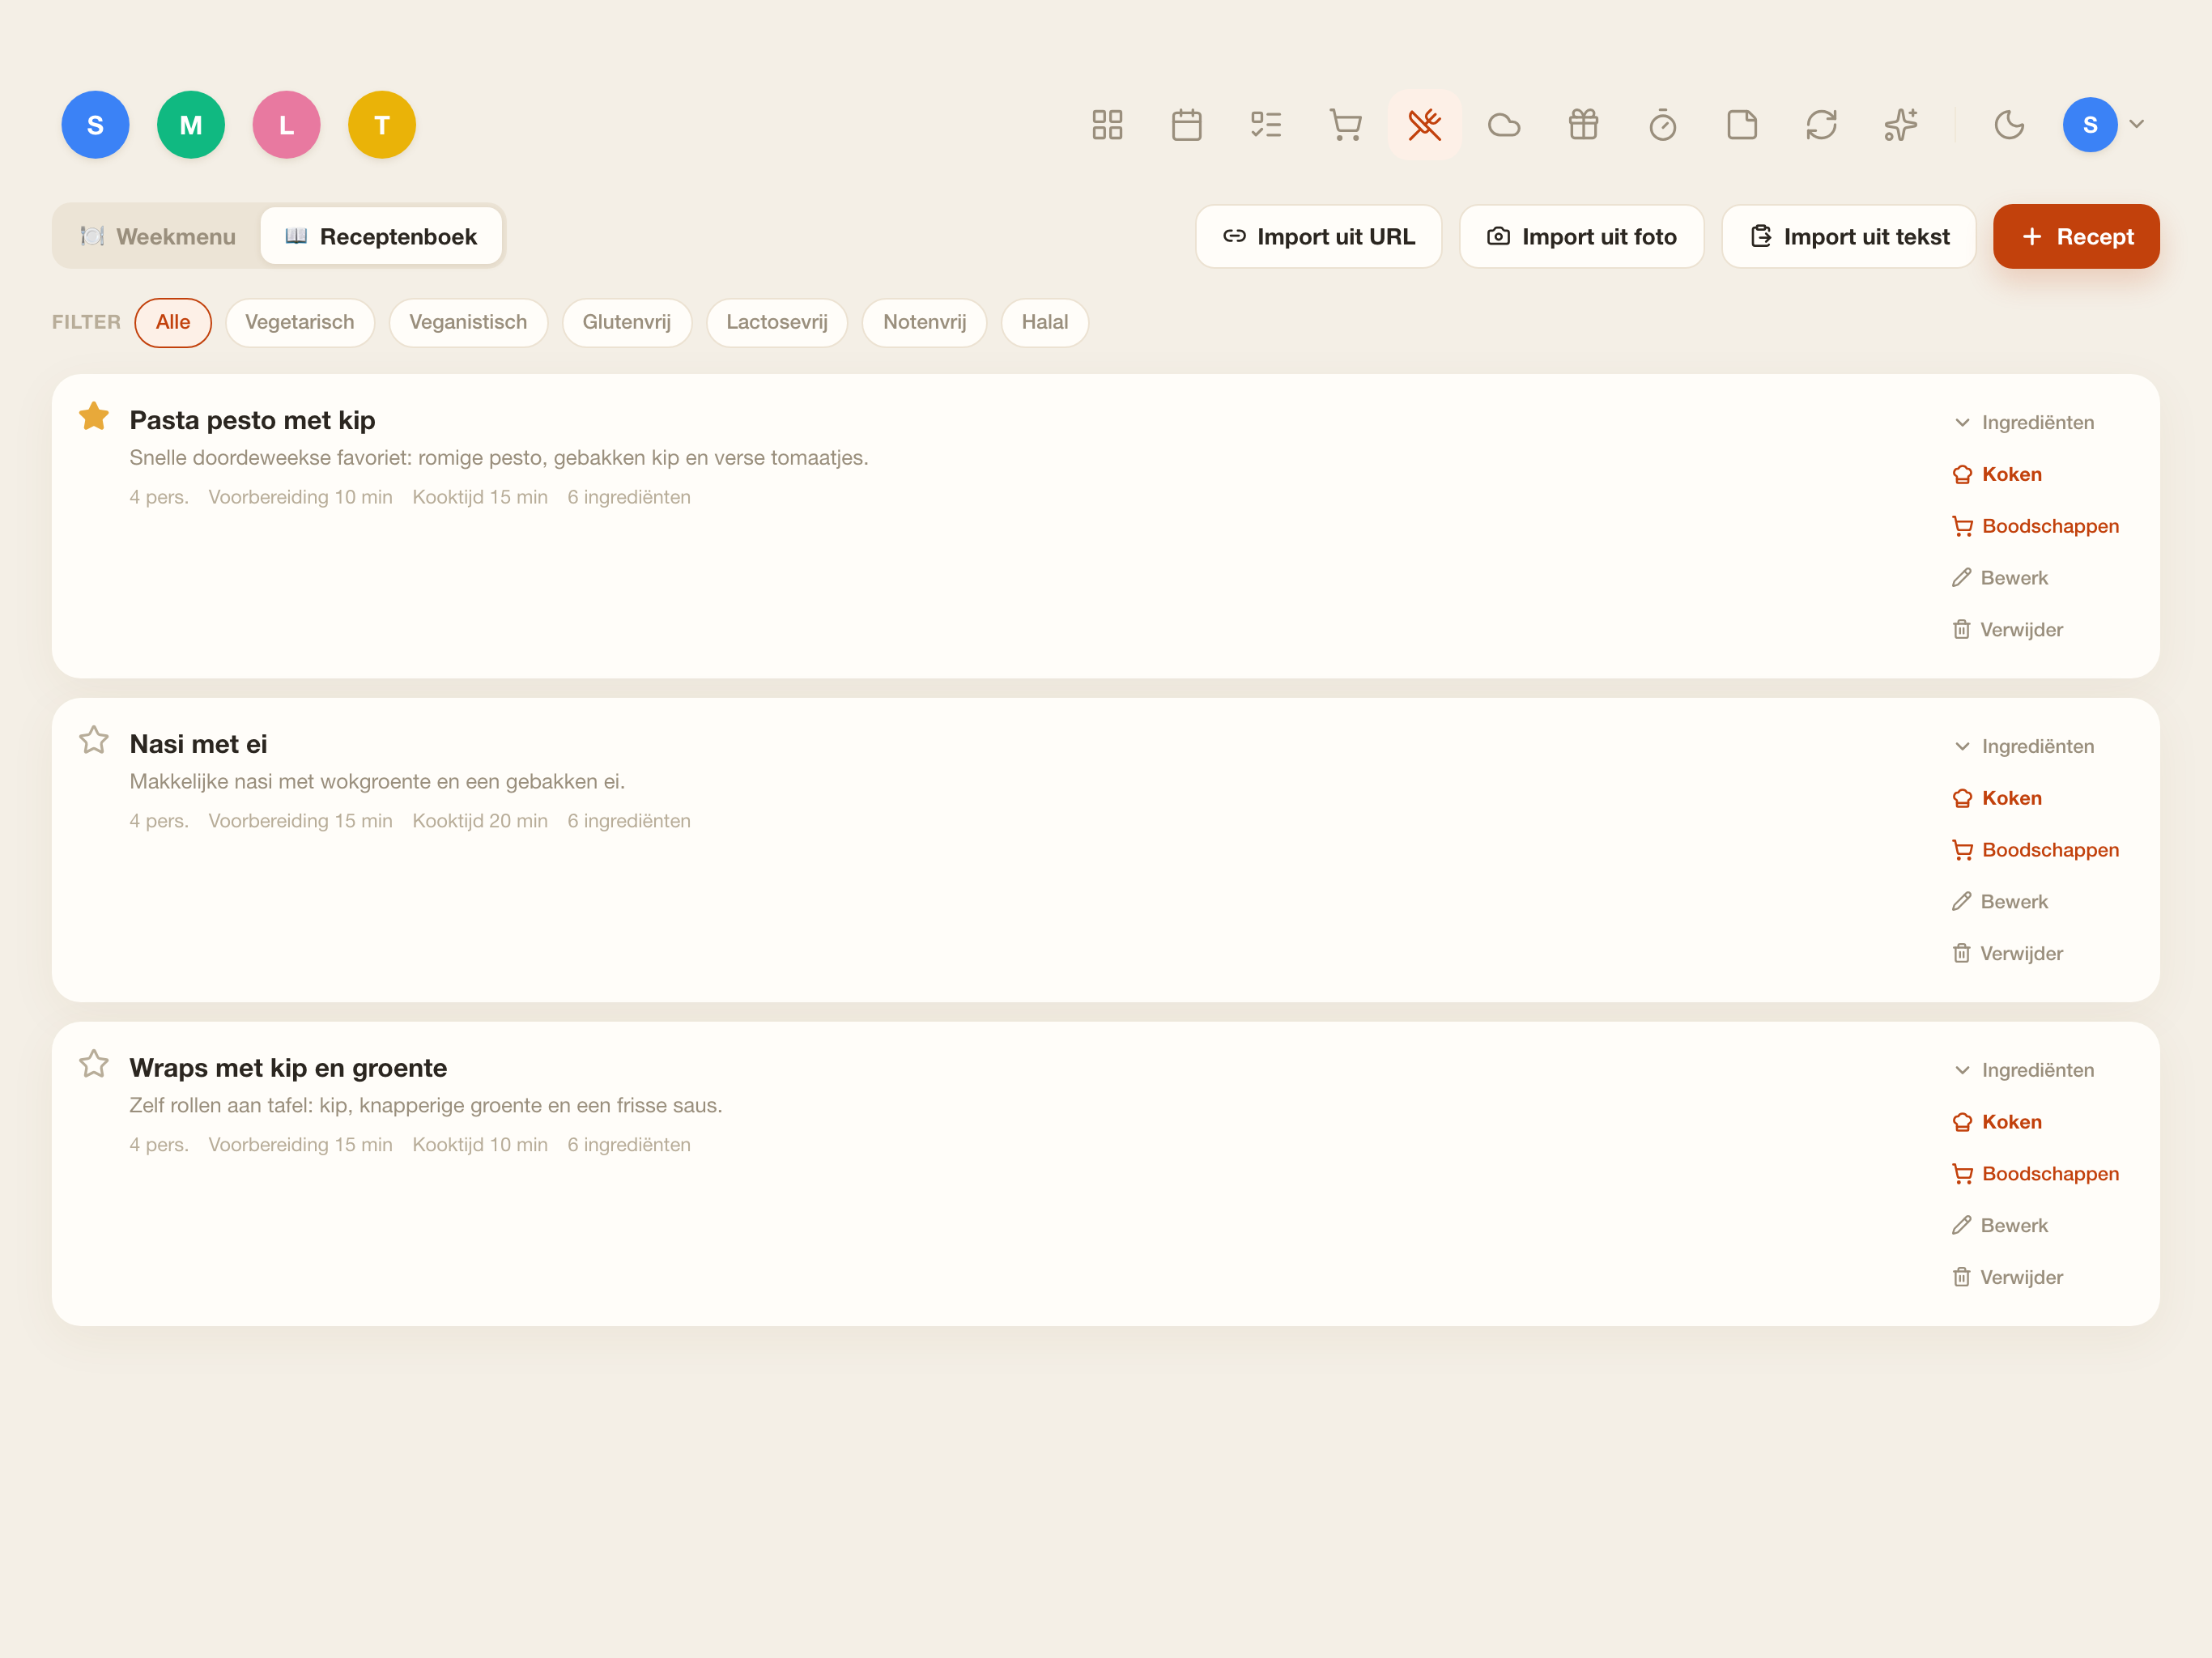Click Bewerk for Nasi met ei
This screenshot has width=2212, height=1658.
2000,902
